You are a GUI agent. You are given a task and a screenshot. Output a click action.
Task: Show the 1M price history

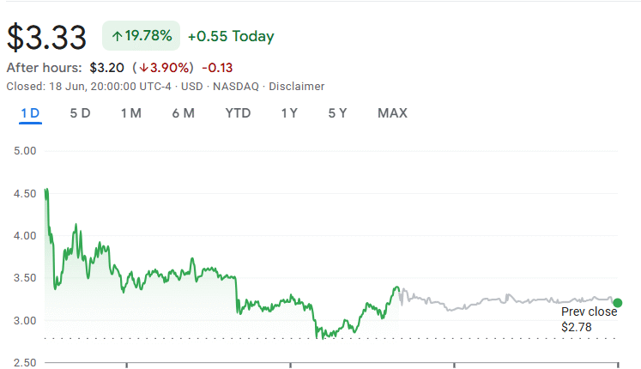pos(130,113)
